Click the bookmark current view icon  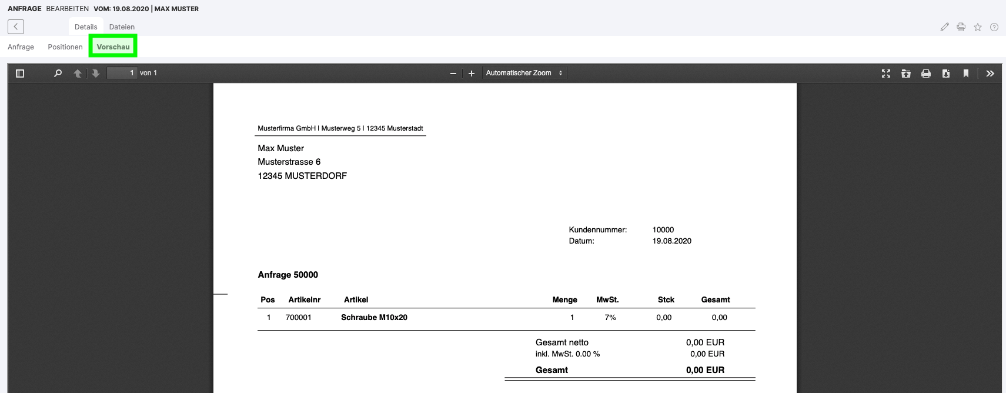965,74
